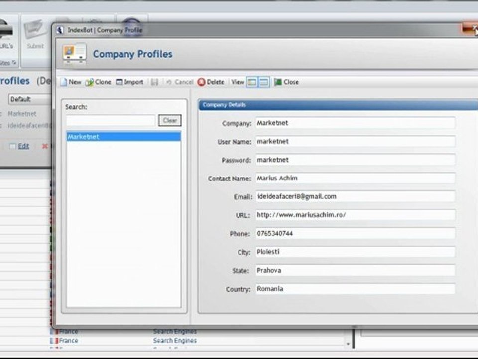Click the Search Engines entry of the fully visible France row

[x=175, y=340]
